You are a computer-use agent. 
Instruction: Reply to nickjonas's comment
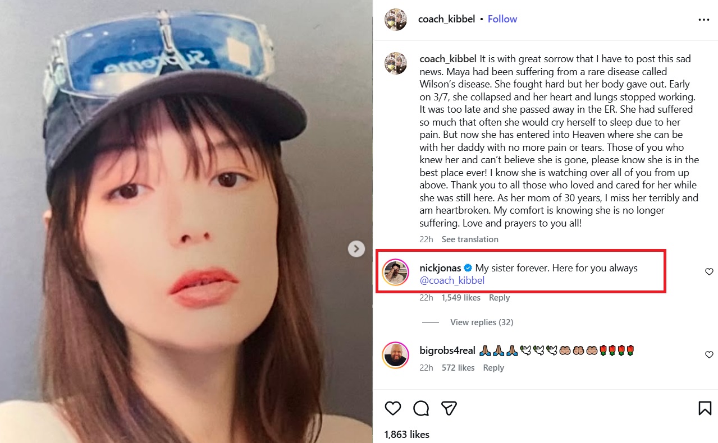point(499,298)
